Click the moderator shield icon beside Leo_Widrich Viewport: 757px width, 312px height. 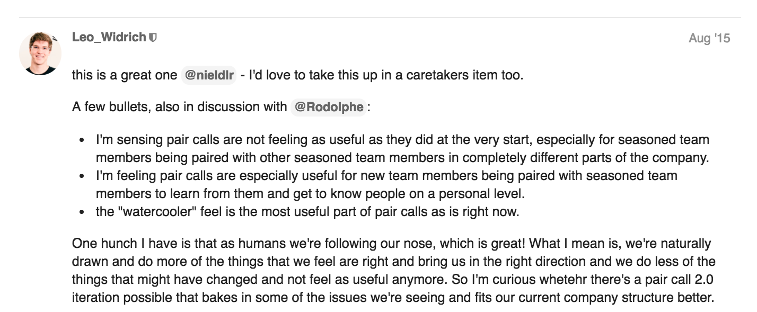[x=153, y=38]
